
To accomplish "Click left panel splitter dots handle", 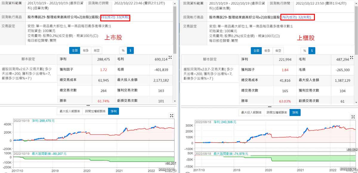I will 88,105.
